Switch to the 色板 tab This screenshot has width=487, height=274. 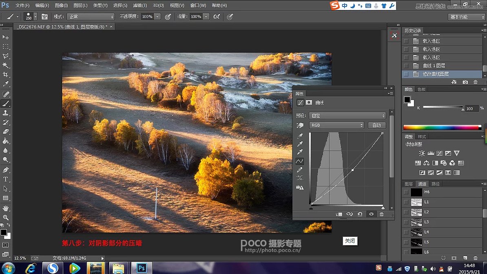421,89
